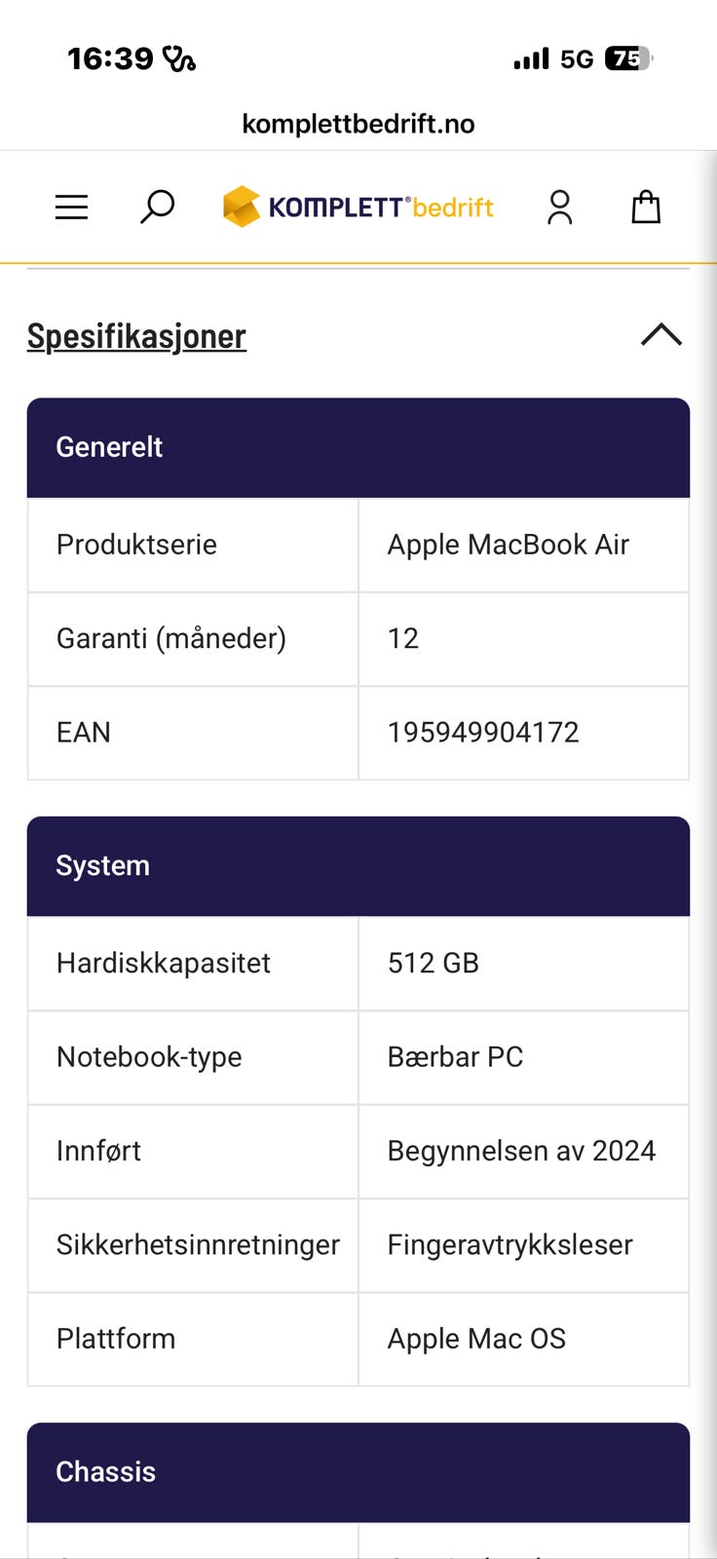
Task: Select the System section header
Action: tap(358, 866)
